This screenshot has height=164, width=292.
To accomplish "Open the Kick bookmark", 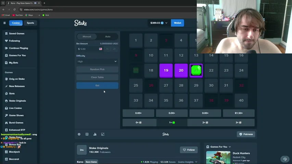I will [x=46, y=15].
